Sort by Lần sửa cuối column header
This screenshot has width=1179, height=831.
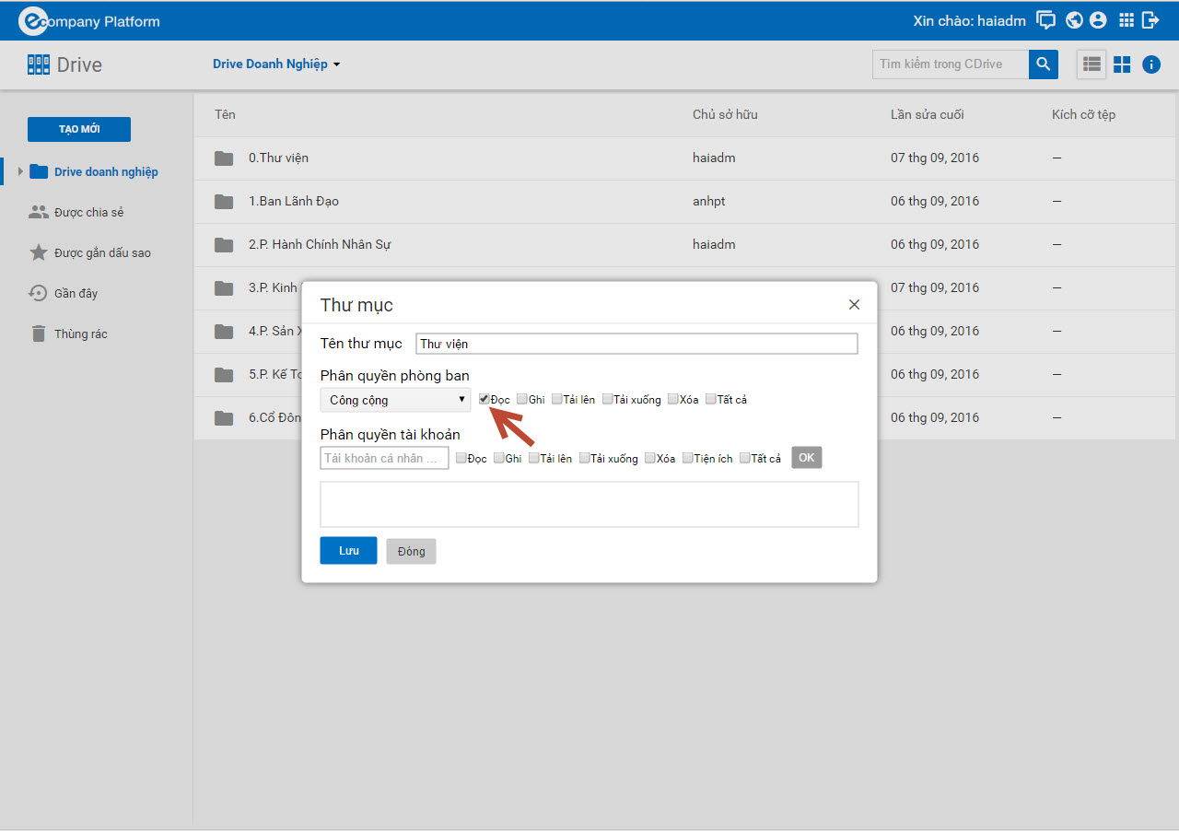tap(928, 114)
